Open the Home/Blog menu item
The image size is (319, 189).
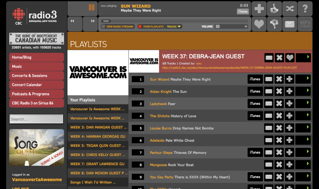coord(37,57)
